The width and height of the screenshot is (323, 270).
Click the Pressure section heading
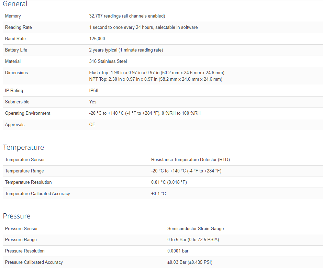pyautogui.click(x=16, y=216)
